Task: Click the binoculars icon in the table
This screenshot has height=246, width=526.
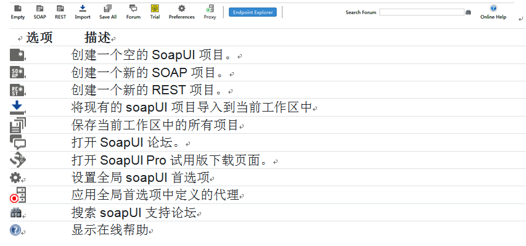Action: coord(16,213)
